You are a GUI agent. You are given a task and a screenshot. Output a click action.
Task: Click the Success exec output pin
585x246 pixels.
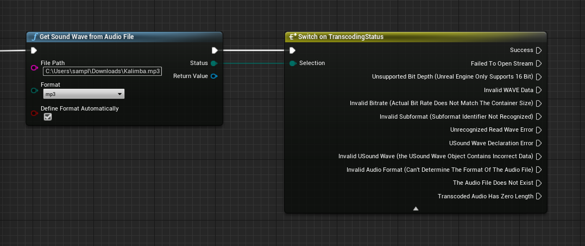pyautogui.click(x=539, y=50)
